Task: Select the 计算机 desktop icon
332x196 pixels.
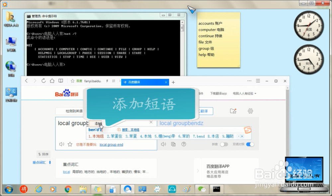Action: (11, 44)
